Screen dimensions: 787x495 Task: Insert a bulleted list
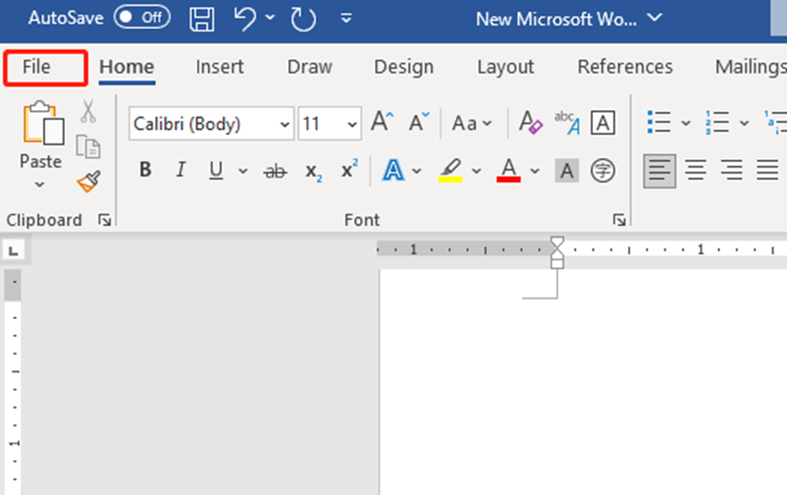[659, 122]
